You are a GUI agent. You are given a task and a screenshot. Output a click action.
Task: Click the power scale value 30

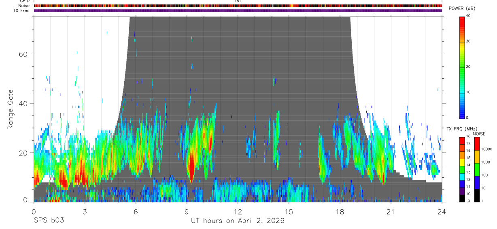point(468,41)
